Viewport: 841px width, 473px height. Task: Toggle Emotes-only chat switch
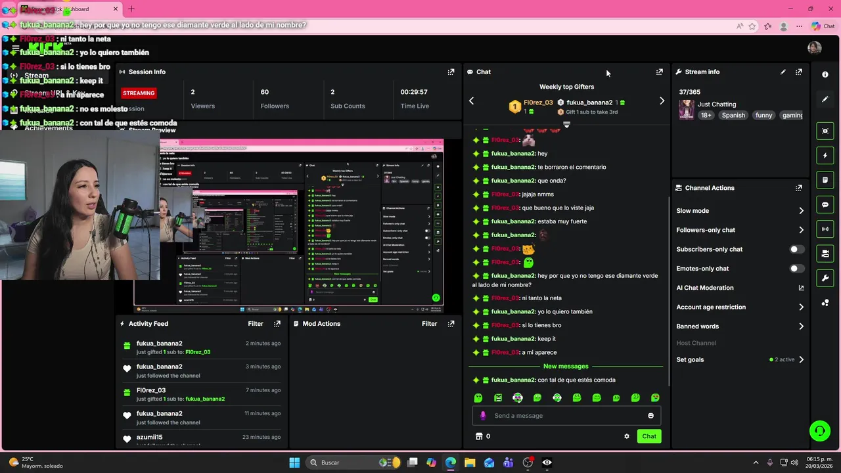tap(796, 269)
